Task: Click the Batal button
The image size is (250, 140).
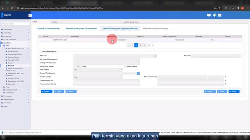Action: click(222, 91)
